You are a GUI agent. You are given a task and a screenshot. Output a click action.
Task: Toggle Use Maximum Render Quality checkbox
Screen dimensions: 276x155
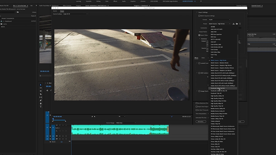197,103
